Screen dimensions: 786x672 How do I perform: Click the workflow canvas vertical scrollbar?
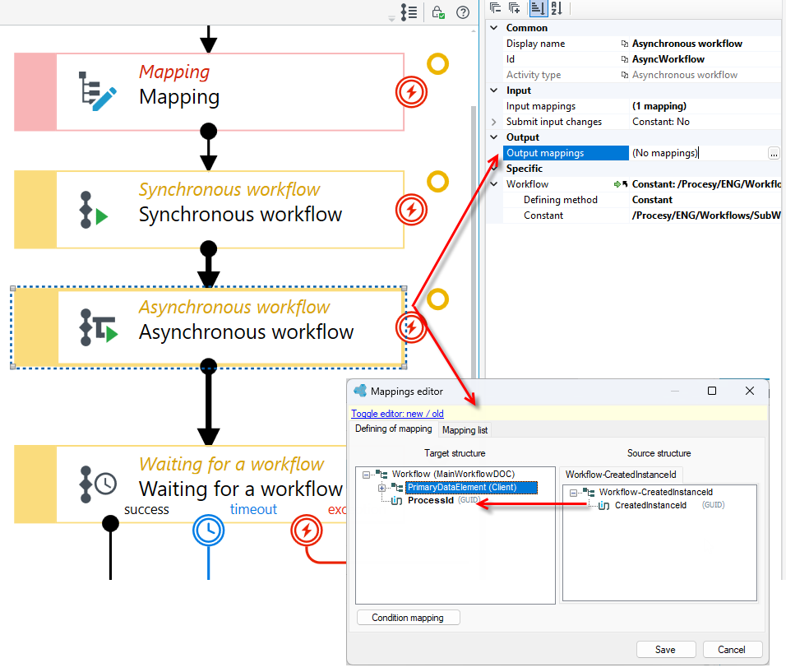[x=474, y=241]
